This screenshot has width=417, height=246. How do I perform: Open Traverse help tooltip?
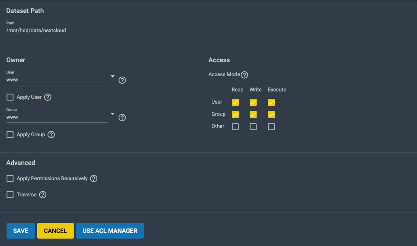[43, 195]
